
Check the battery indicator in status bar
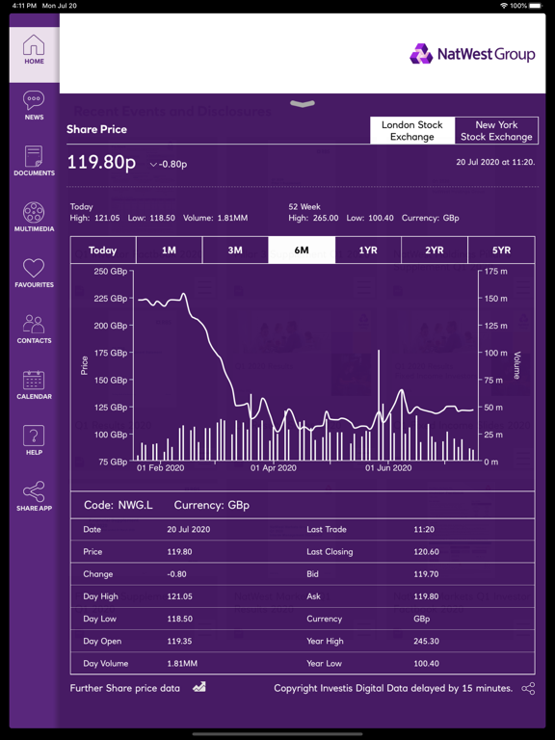536,6
